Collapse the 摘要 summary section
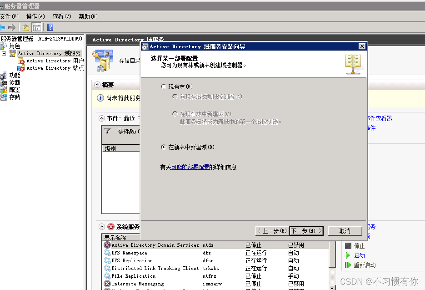 coord(97,85)
